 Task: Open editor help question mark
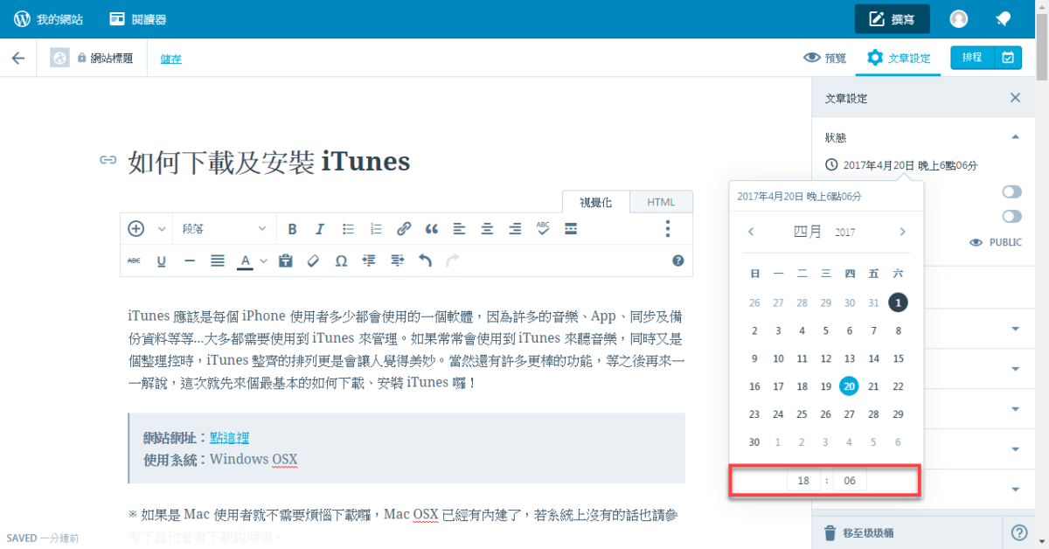pos(677,261)
